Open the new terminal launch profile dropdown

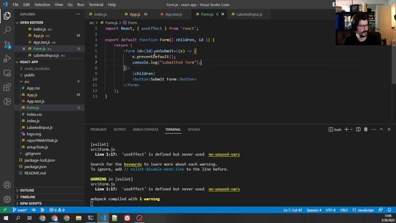tap(351, 129)
